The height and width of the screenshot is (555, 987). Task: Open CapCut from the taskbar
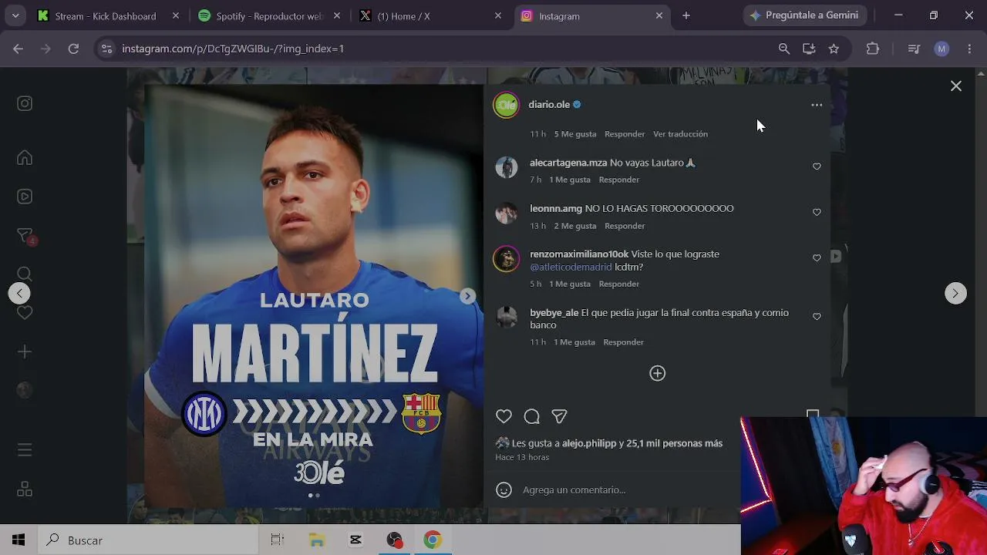tap(355, 540)
